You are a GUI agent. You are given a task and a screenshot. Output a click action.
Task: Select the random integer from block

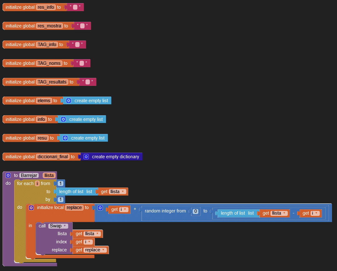pos(165,211)
